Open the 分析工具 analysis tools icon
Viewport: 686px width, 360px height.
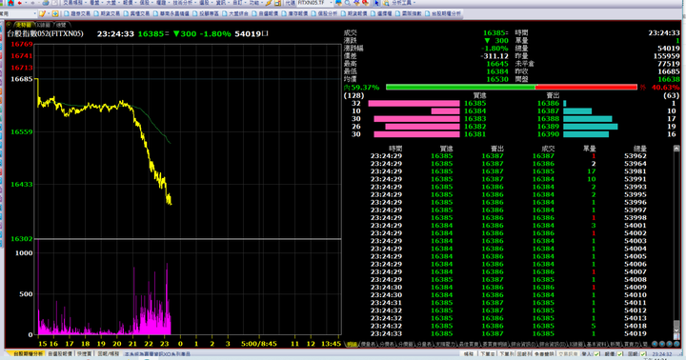point(386,3)
